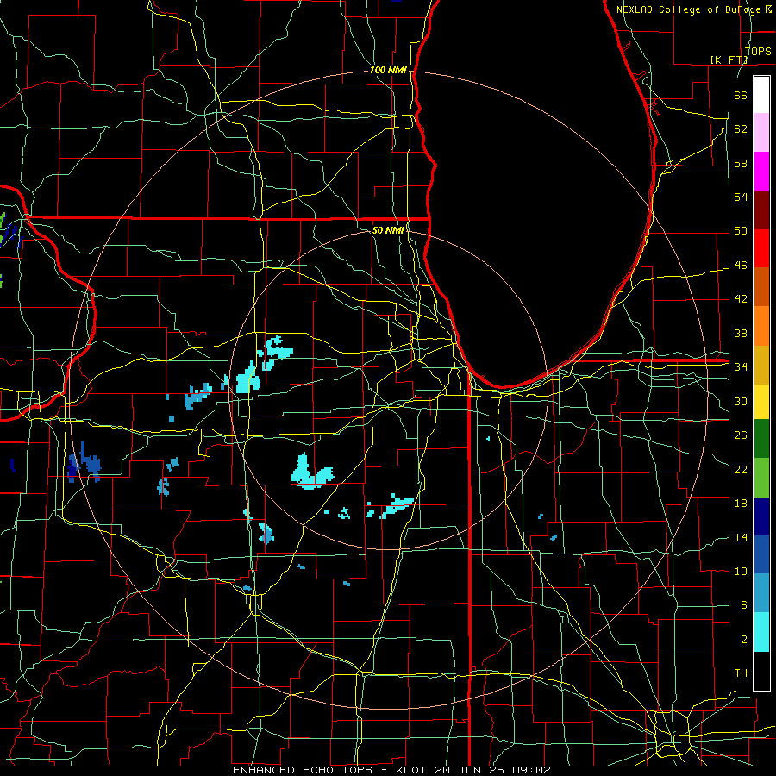Click the '14' legend value
Screen dimensions: 776x776
(x=741, y=537)
